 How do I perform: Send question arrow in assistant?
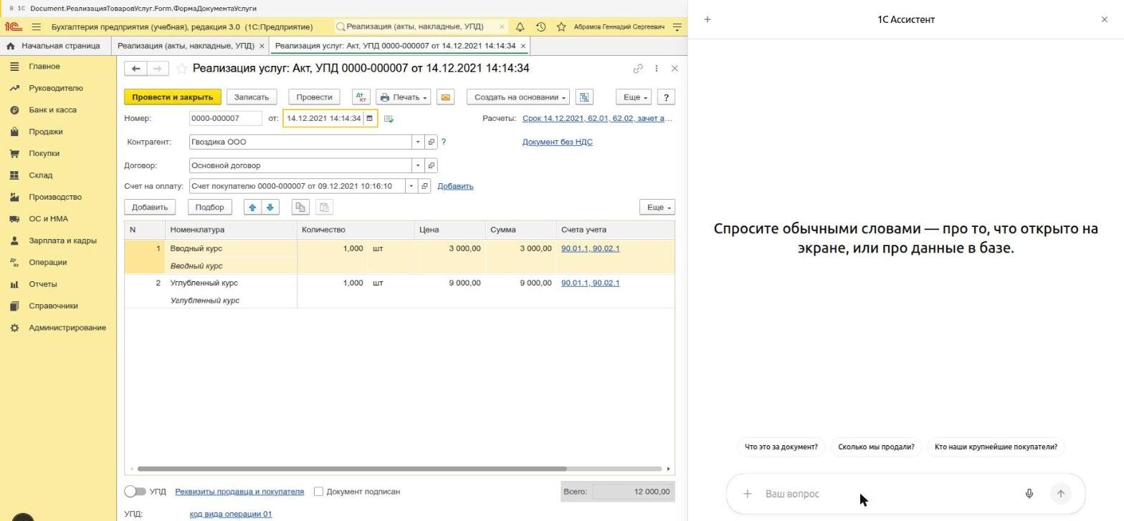tap(1061, 494)
